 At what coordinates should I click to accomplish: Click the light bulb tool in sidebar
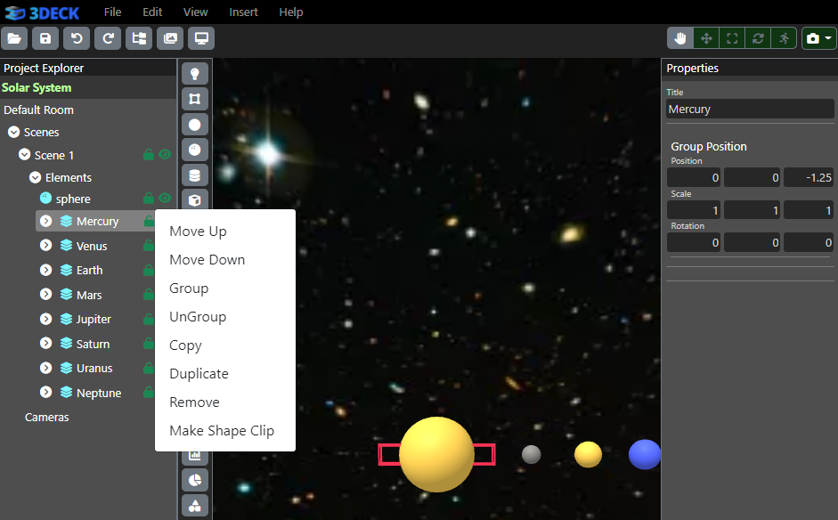194,74
